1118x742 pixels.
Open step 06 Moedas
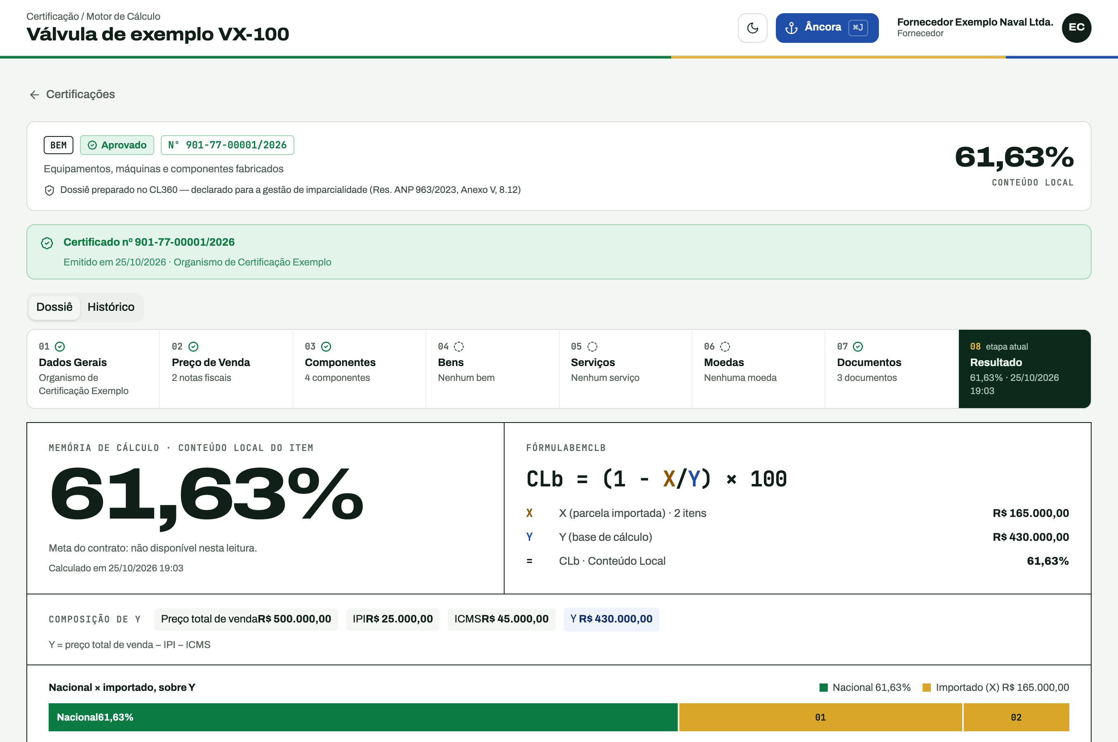[x=759, y=369]
